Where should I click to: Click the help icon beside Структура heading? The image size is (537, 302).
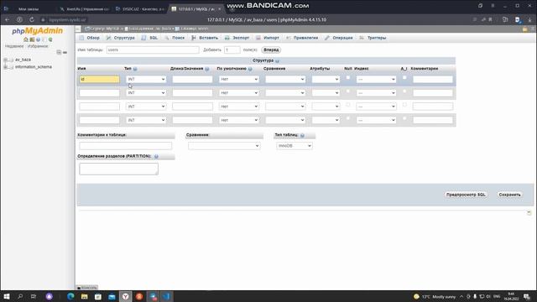pyautogui.click(x=278, y=60)
